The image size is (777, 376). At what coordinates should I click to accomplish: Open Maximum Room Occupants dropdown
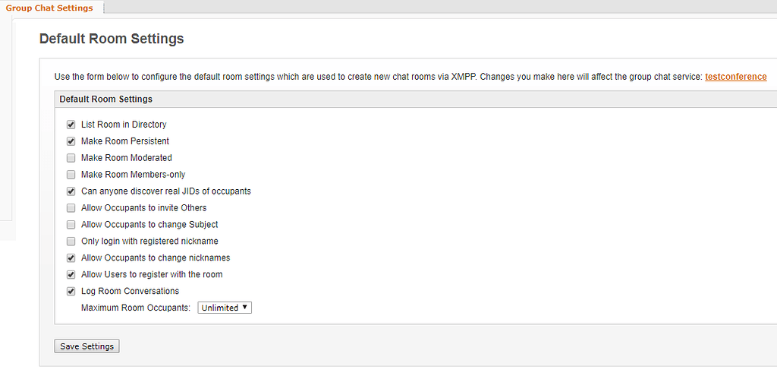[225, 308]
